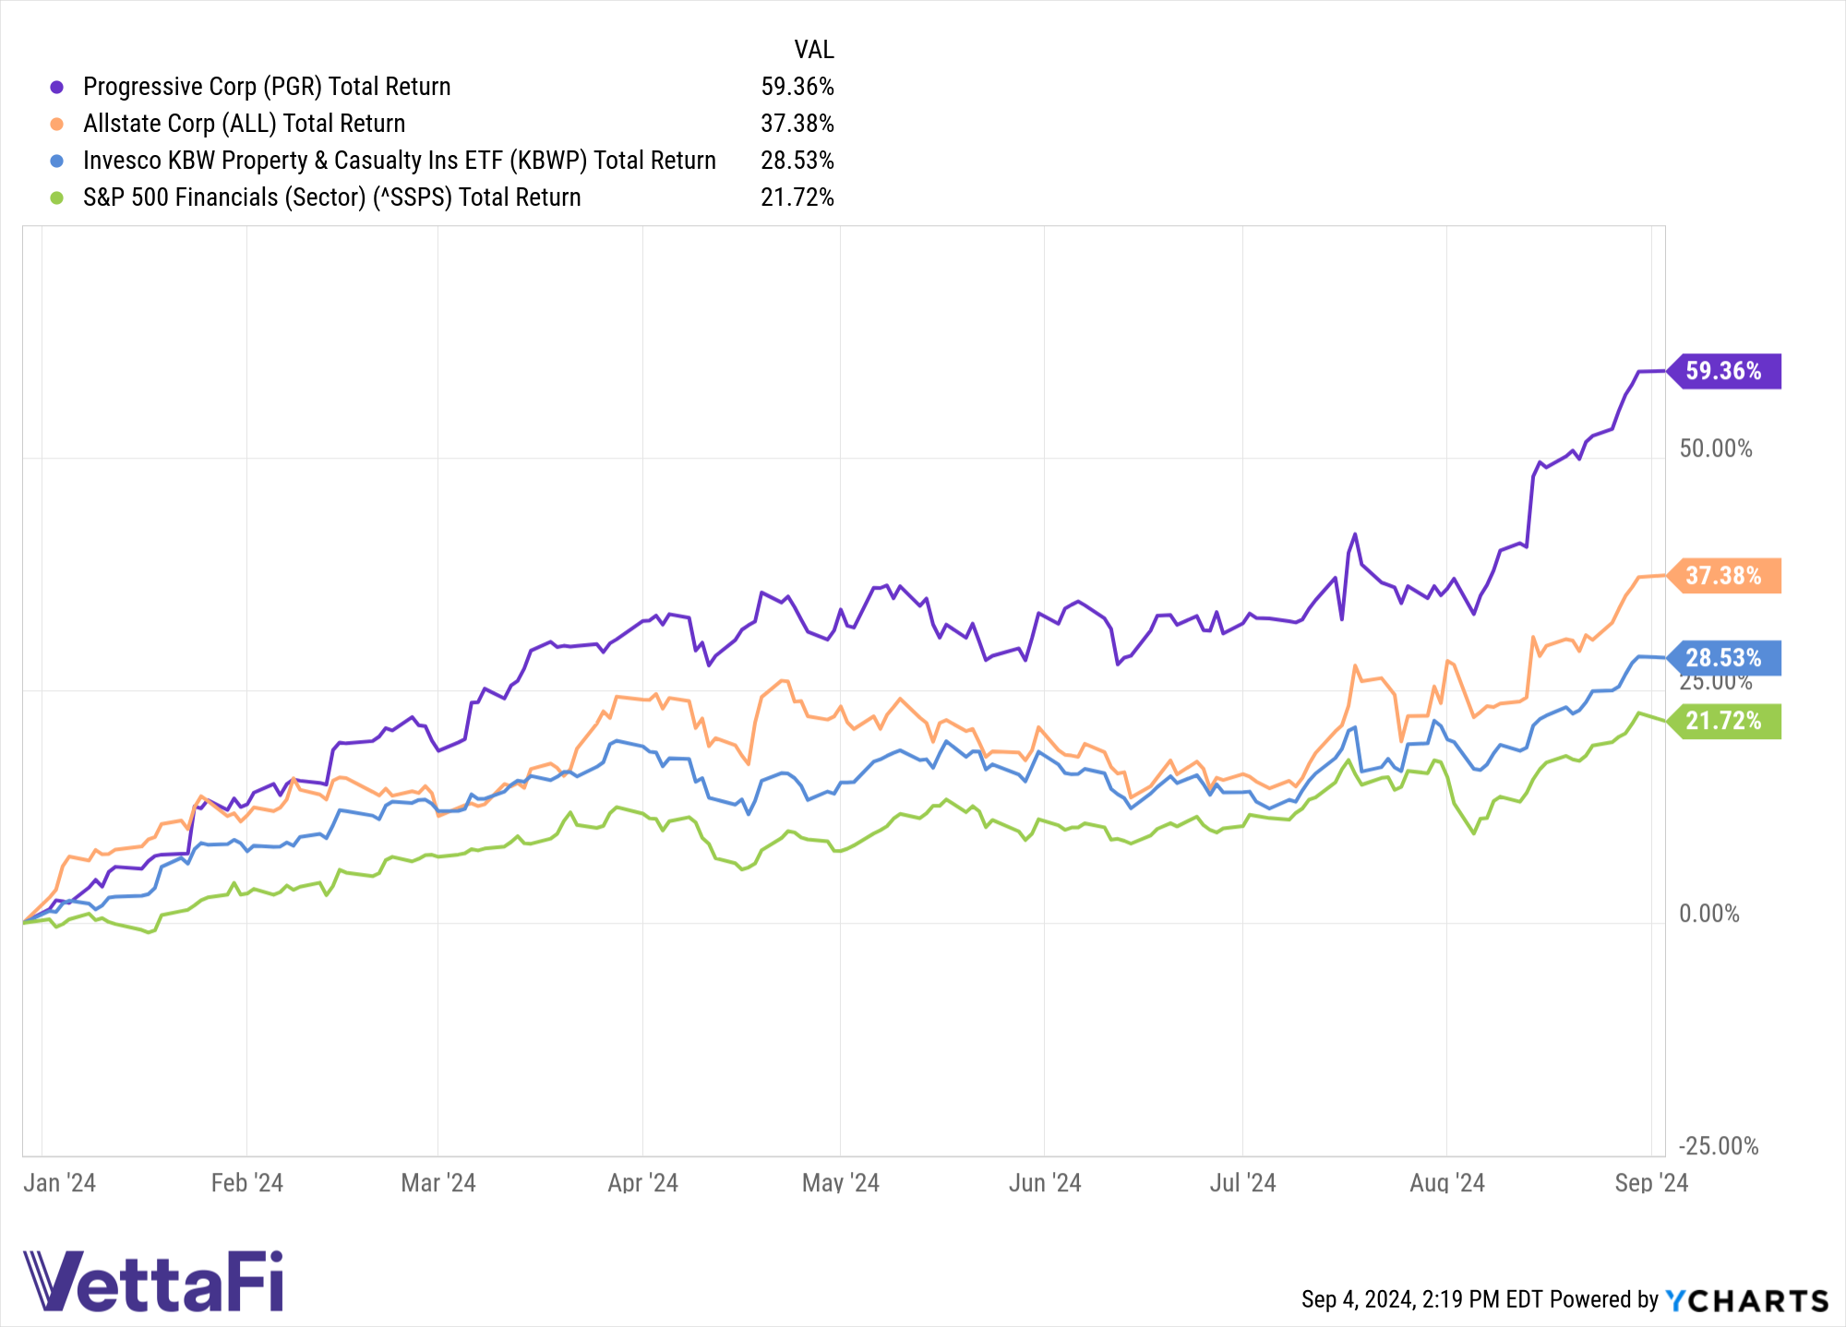Select the Allstate Corp (ALL) Total Return label
The width and height of the screenshot is (1846, 1327).
point(245,124)
